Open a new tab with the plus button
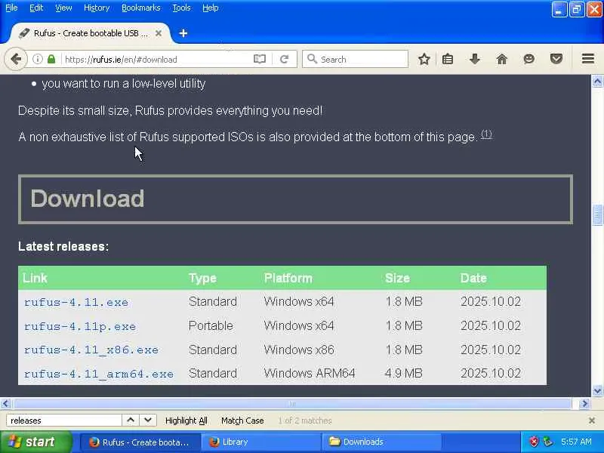This screenshot has width=604, height=453. tap(183, 33)
